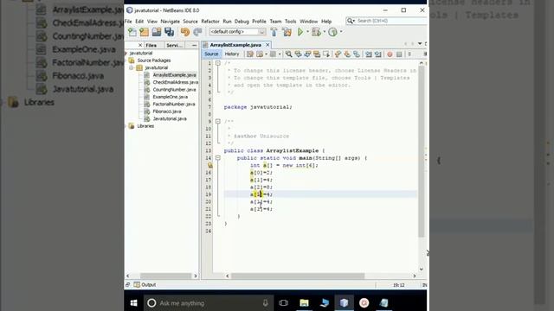Image resolution: width=554 pixels, height=311 pixels.
Task: Toggle Rectangular Selection editor icon
Action: (x=326, y=54)
